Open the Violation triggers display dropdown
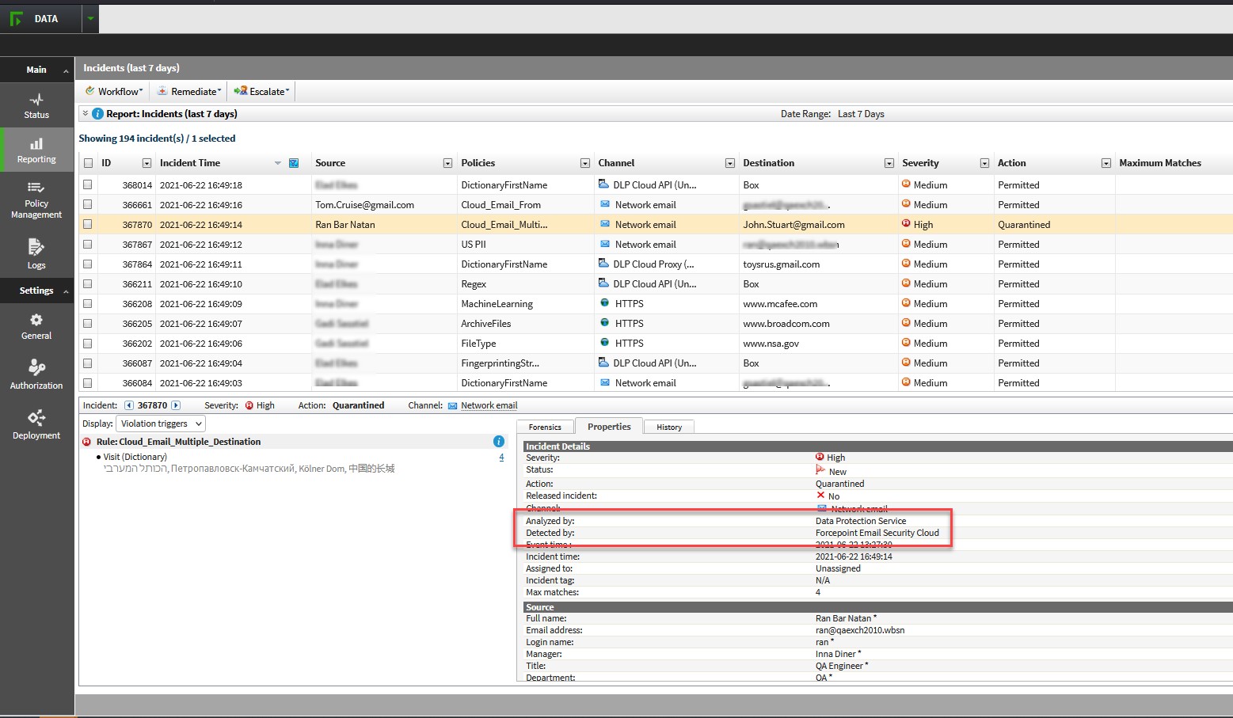Viewport: 1233px width, 718px height. point(160,423)
